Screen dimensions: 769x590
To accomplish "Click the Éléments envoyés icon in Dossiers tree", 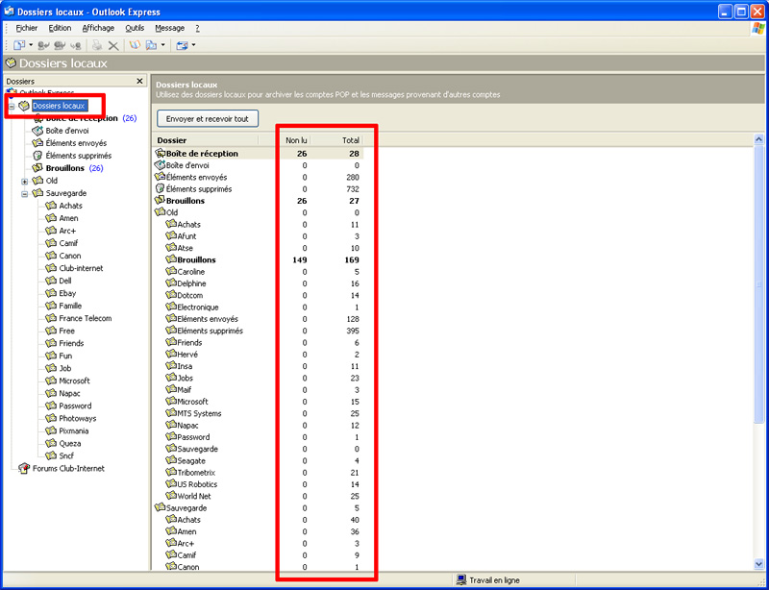I will (37, 143).
